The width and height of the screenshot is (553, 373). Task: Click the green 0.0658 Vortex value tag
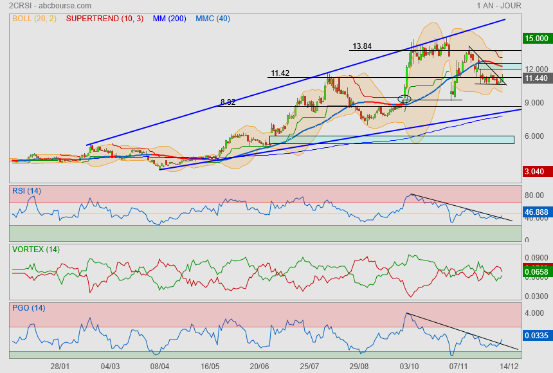(536, 272)
